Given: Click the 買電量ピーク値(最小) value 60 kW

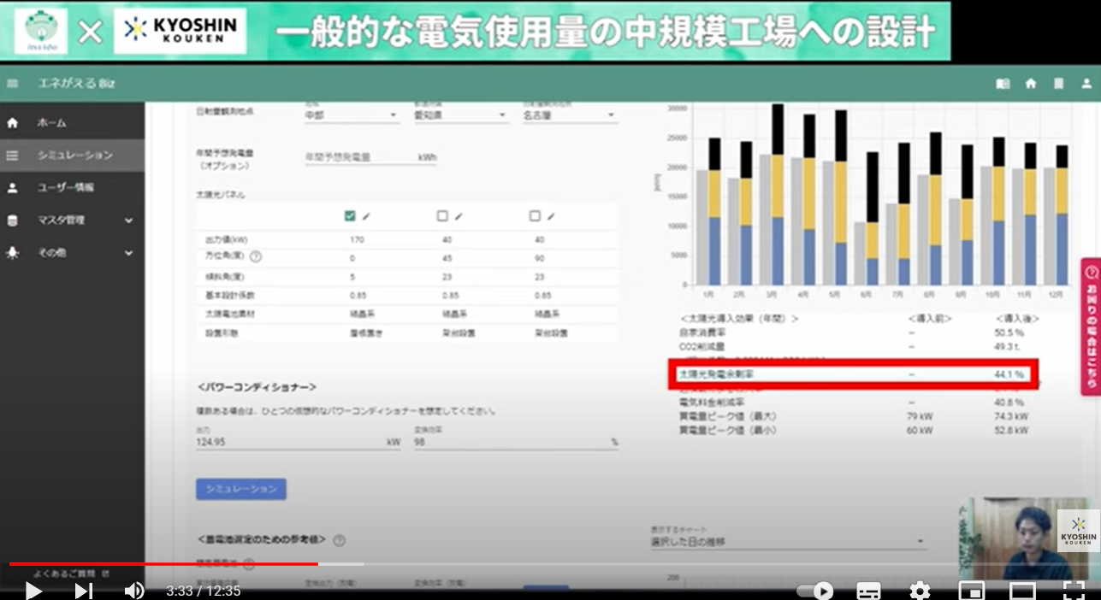Looking at the screenshot, I should point(919,430).
